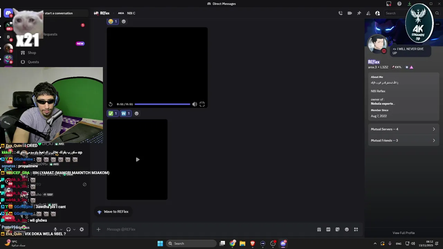Click Wave to REflex button
The image size is (443, 249).
coord(113,212)
